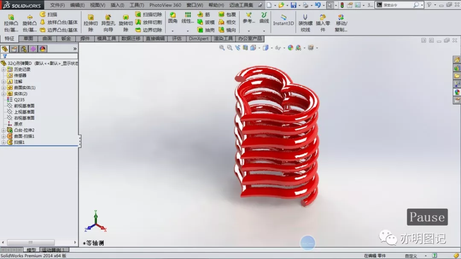This screenshot has width=461, height=259.
Task: Expand the manager panel tabs chevron
Action: click(x=75, y=49)
